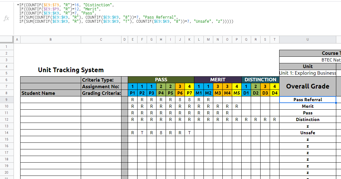341x179 pixels.
Task: Select the 'T' under P2 in row 14
Action: (x=142, y=133)
